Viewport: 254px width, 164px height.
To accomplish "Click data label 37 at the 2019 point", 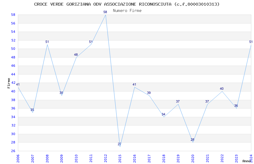I will [x=178, y=101].
